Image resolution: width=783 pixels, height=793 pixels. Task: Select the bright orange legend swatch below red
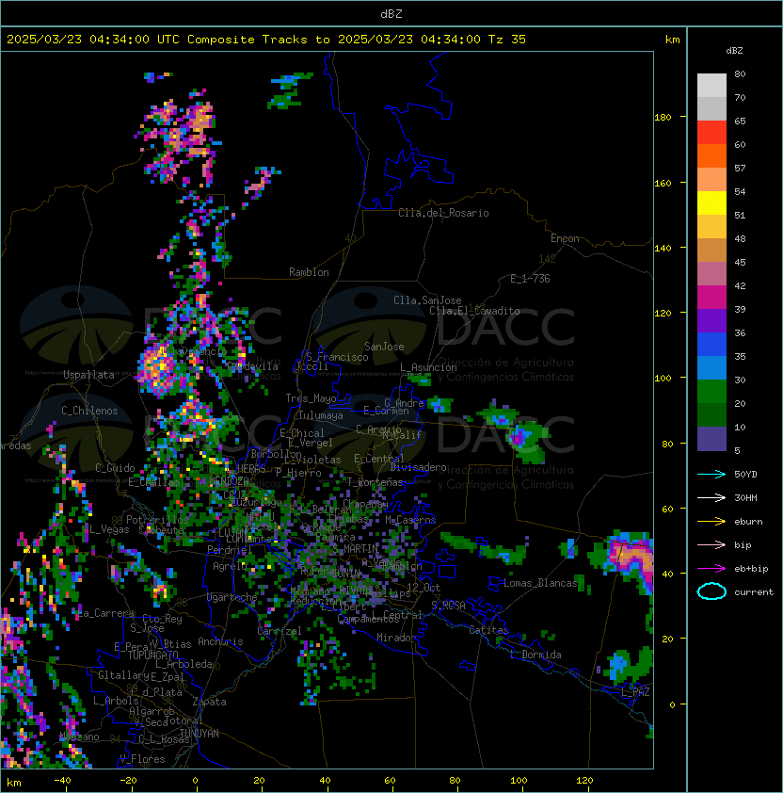(711, 155)
